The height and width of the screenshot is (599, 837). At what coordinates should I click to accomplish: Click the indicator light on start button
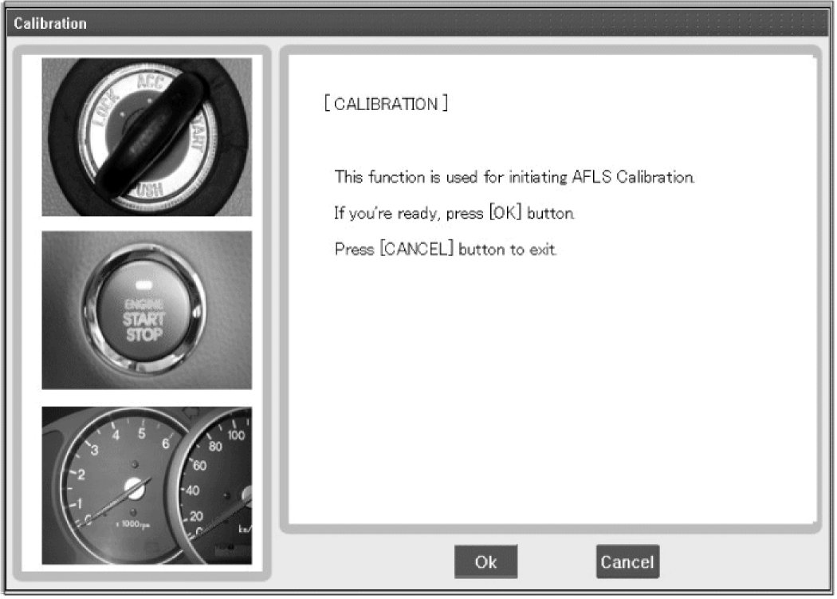pos(144,286)
